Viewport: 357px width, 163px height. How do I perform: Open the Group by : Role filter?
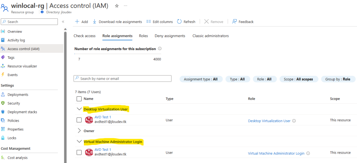(x=338, y=79)
